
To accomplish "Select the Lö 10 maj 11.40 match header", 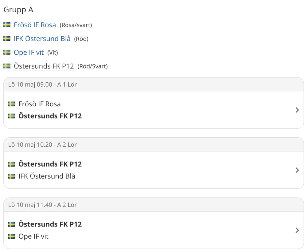I will 154,205.
